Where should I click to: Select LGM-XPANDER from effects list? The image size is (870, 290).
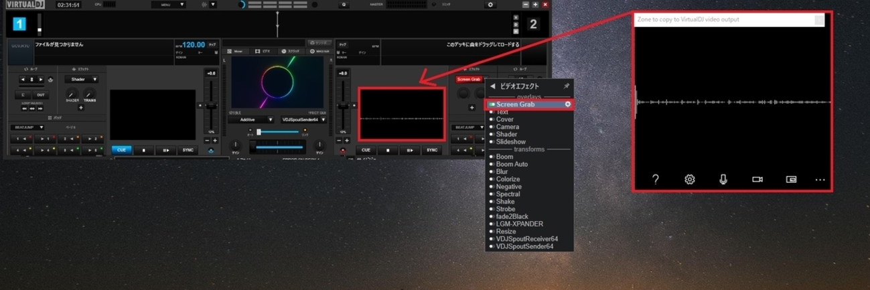(520, 224)
